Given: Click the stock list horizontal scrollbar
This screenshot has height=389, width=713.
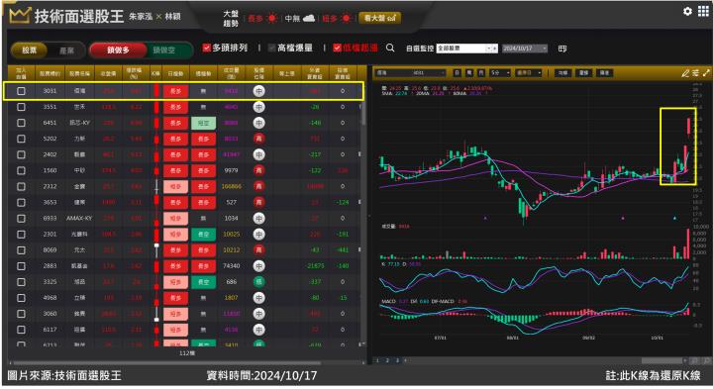Looking at the screenshot, I should (x=166, y=362).
